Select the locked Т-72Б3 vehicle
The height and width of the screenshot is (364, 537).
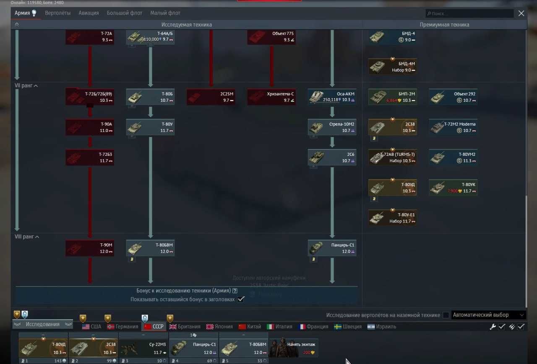click(90, 157)
